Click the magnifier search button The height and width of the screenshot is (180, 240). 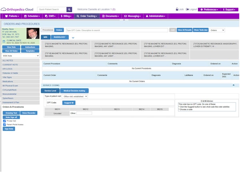pyautogui.click(x=69, y=10)
